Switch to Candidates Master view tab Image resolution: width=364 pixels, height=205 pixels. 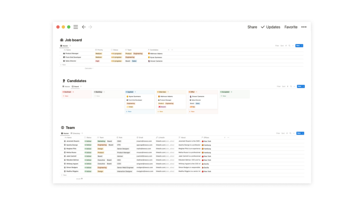click(x=66, y=86)
